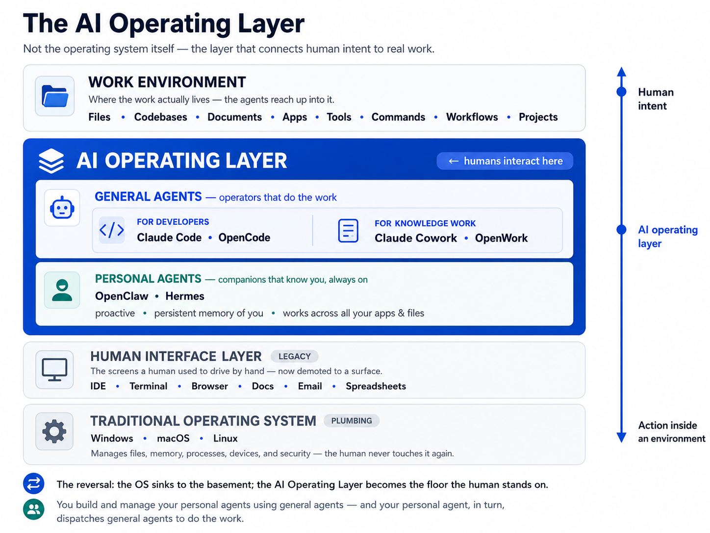The height and width of the screenshot is (533, 710).
Task: Click the 'AI operating layer' blue side label
Action: [x=668, y=237]
